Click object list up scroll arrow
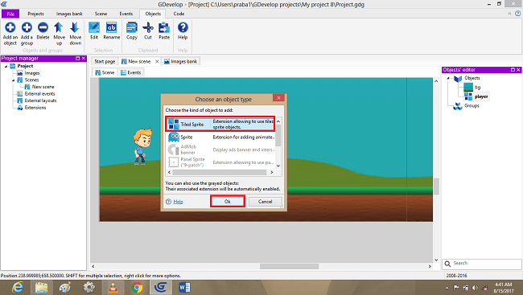The width and height of the screenshot is (523, 295). pyautogui.click(x=278, y=121)
